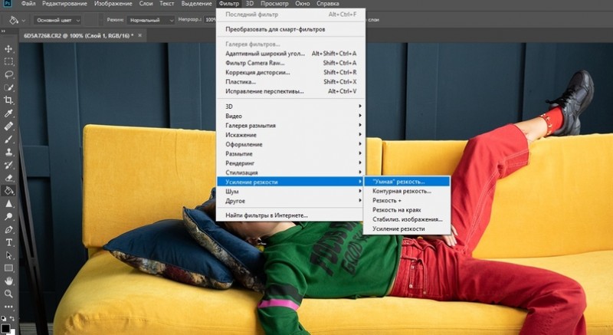Select the Rectangle shape tool
Viewport: 613px width, 335px height.
click(8, 268)
